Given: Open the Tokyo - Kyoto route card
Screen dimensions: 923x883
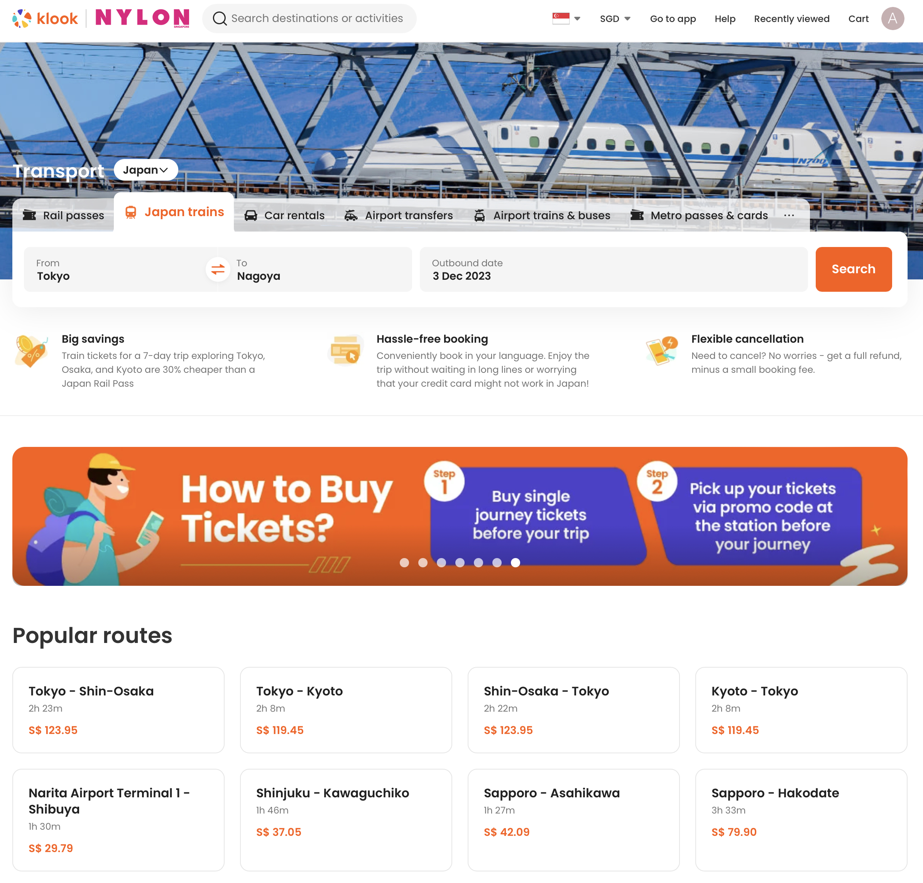Looking at the screenshot, I should (x=346, y=710).
